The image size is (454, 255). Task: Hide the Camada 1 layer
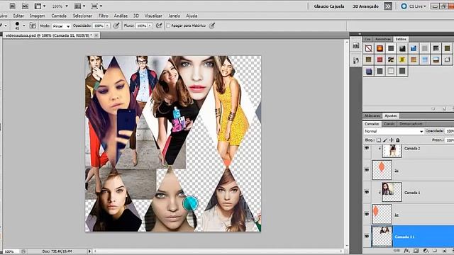coord(367,192)
